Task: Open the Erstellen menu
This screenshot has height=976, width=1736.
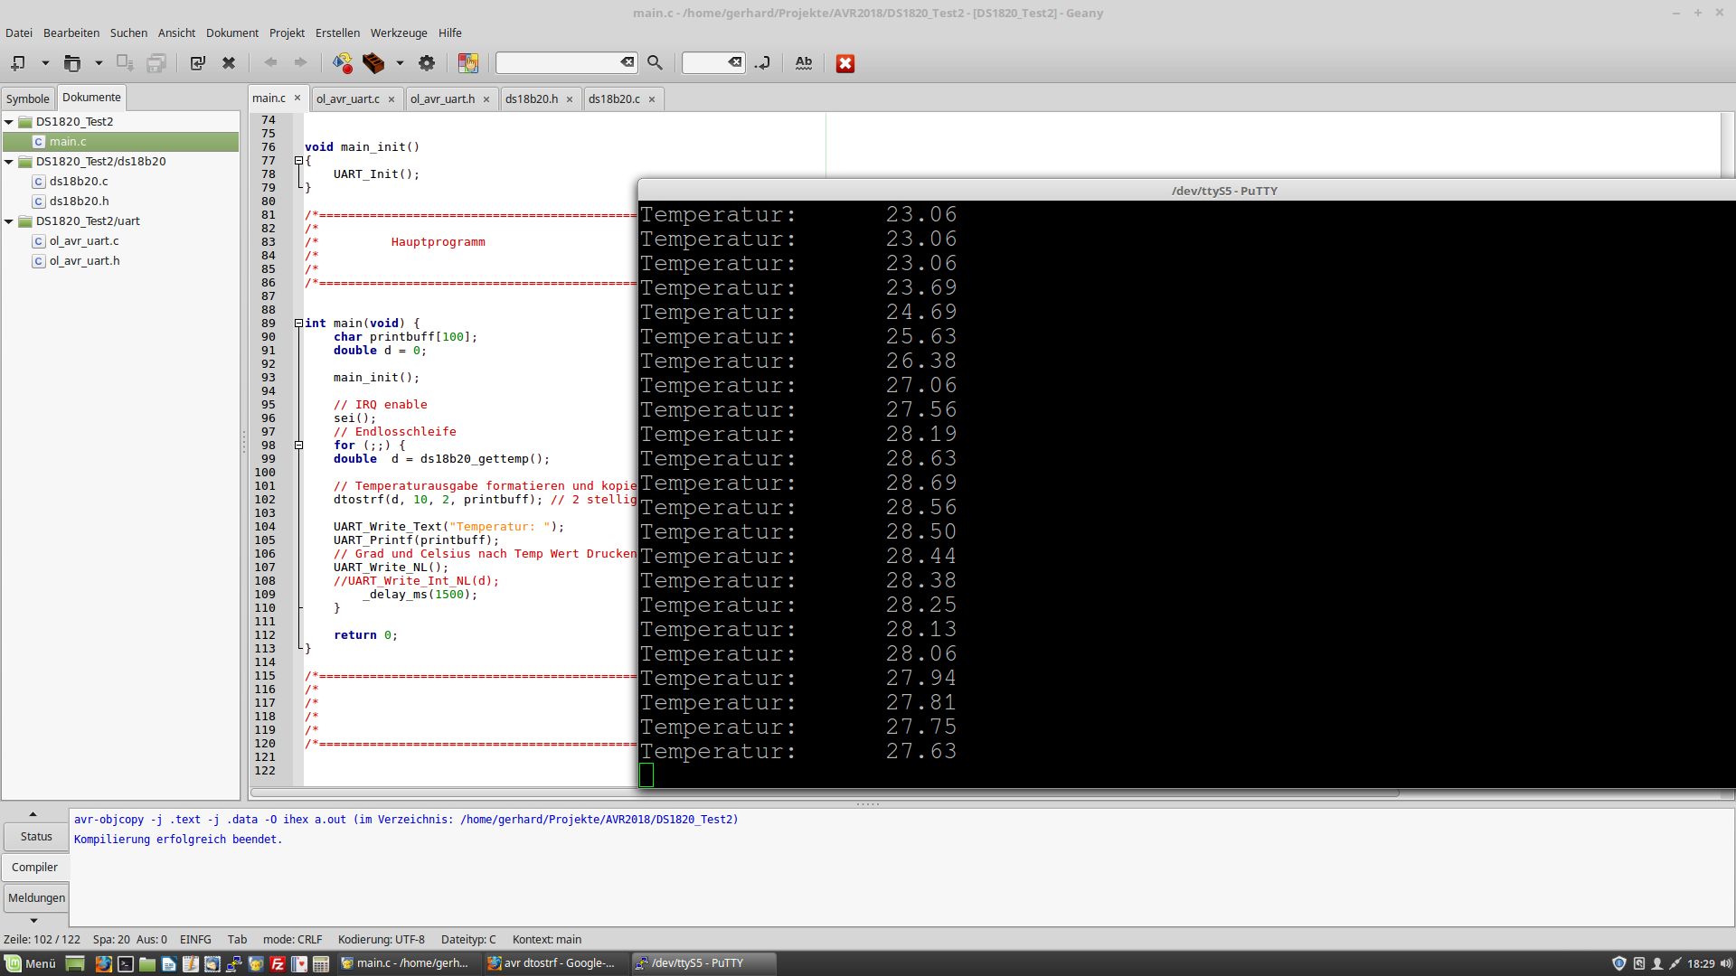Action: pyautogui.click(x=337, y=33)
